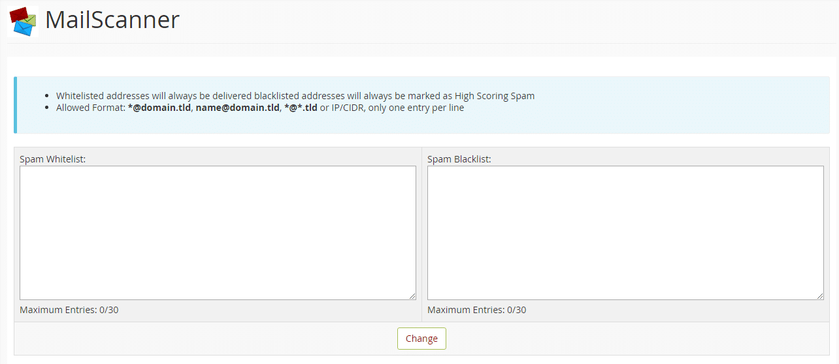Image resolution: width=839 pixels, height=364 pixels.
Task: Click the blacklist Maximum Entries 0/30 counter
Action: pos(476,310)
